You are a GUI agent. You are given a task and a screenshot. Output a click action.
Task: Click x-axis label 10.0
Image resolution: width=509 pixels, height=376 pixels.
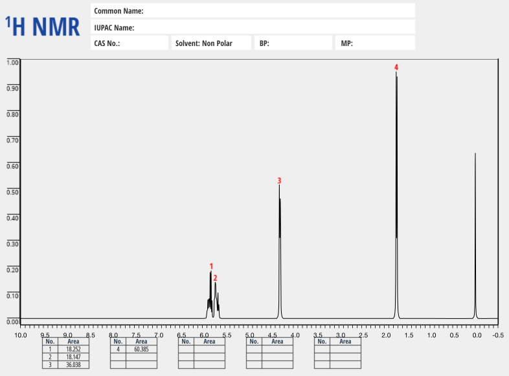tap(21, 335)
